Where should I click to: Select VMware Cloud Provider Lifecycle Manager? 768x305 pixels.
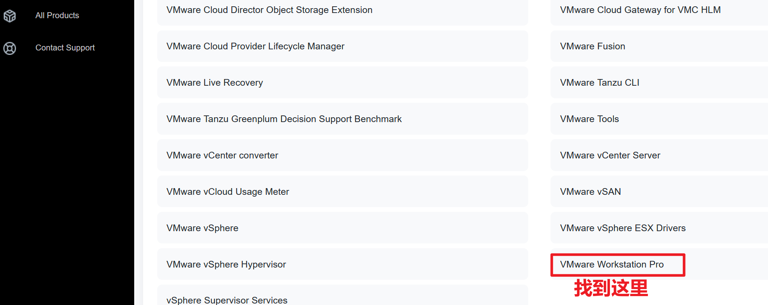coord(255,46)
